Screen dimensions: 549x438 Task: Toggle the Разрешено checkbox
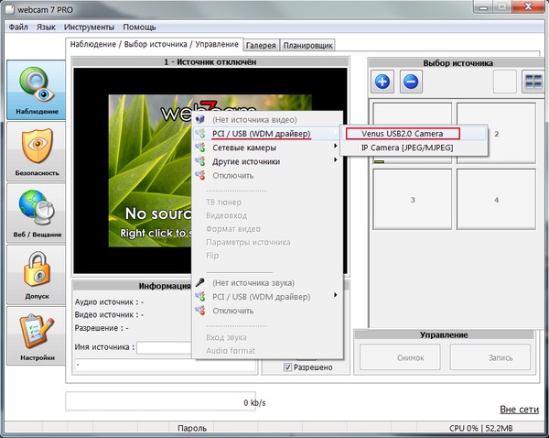(x=287, y=367)
